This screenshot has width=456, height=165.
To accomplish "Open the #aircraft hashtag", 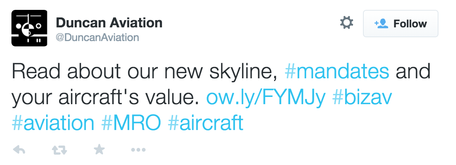I will pos(205,123).
